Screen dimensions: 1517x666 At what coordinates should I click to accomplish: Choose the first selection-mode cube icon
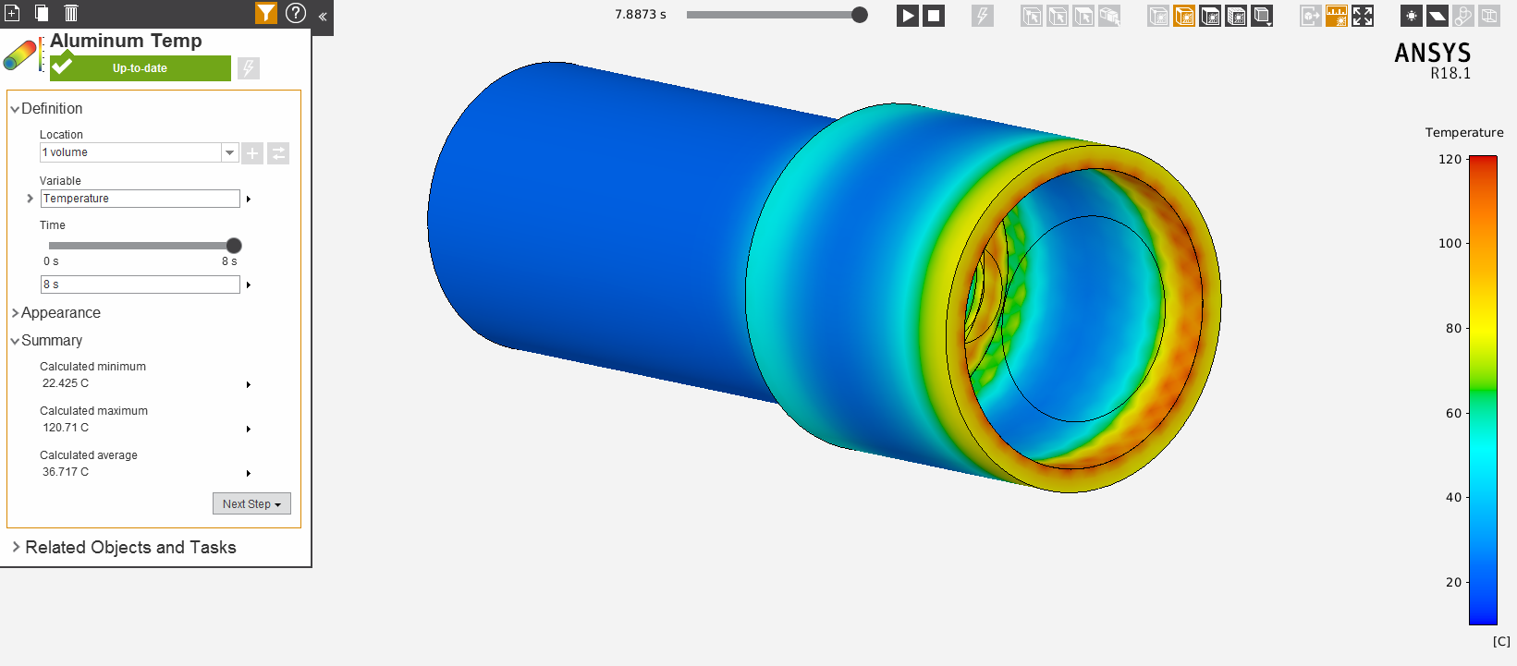coord(1032,16)
